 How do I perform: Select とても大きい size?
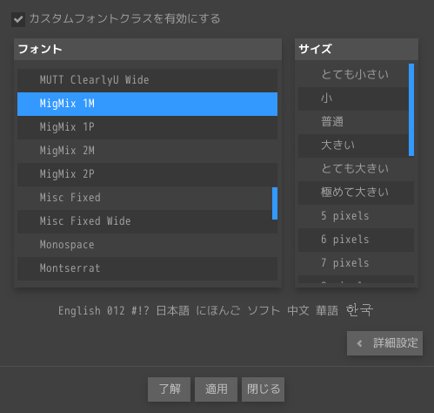[x=356, y=169]
